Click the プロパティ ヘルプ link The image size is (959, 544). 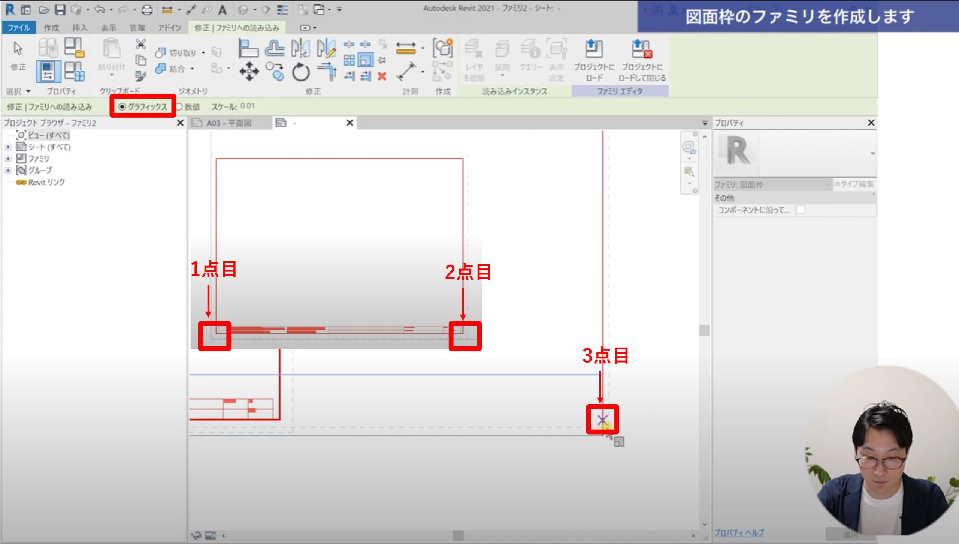[x=739, y=532]
